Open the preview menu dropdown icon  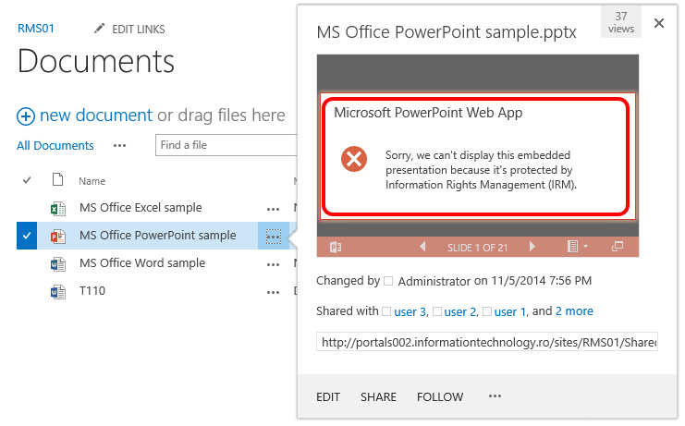pos(577,247)
